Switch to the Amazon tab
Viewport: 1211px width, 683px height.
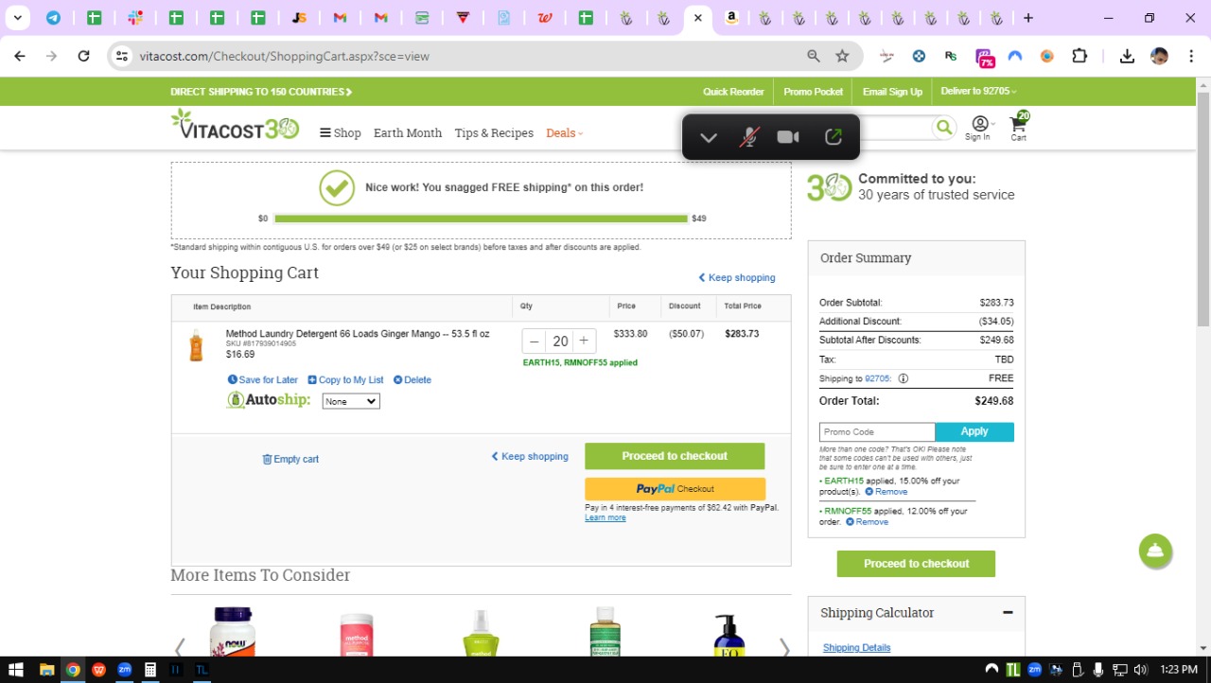point(731,18)
